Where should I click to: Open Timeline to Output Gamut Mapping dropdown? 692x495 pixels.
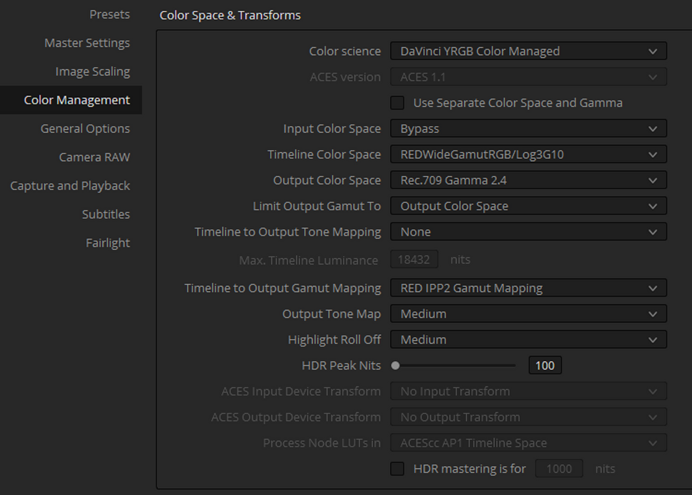coord(528,288)
